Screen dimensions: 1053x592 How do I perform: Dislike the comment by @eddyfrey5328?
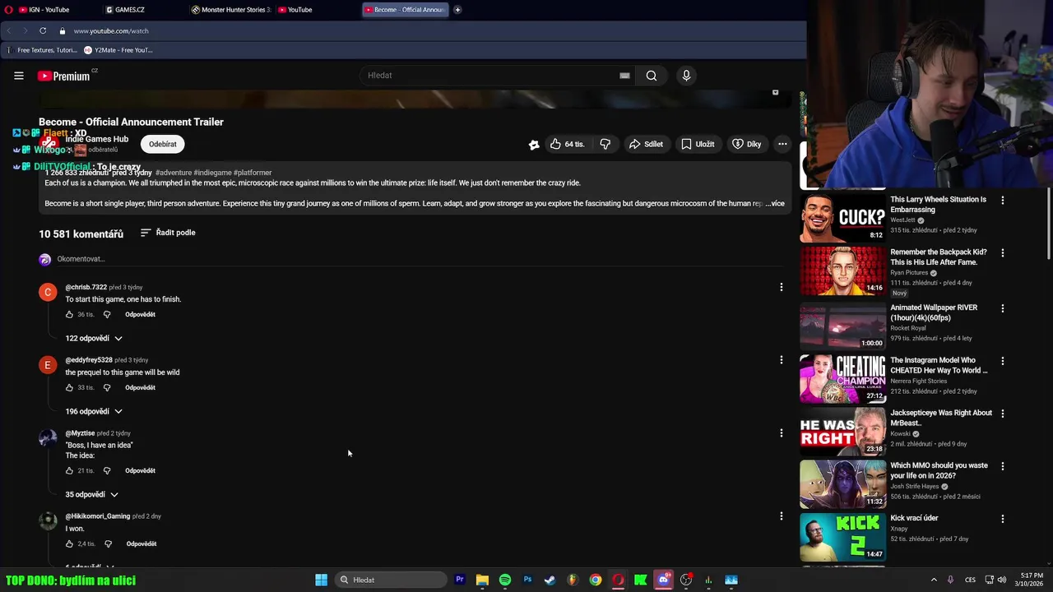tap(107, 387)
